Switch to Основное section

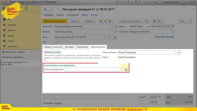[48, 15]
